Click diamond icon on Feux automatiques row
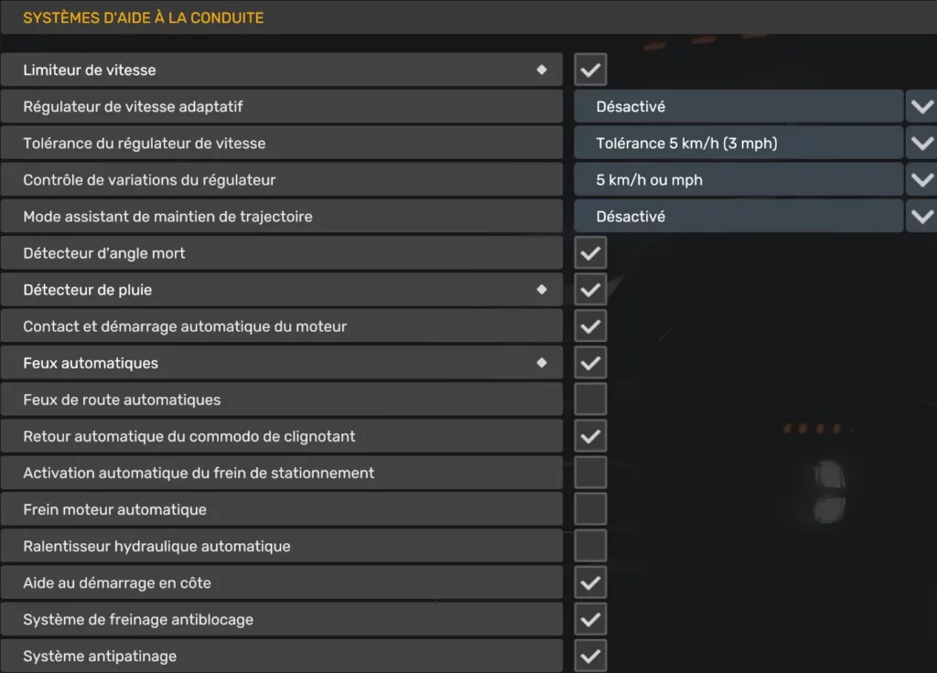 point(542,363)
